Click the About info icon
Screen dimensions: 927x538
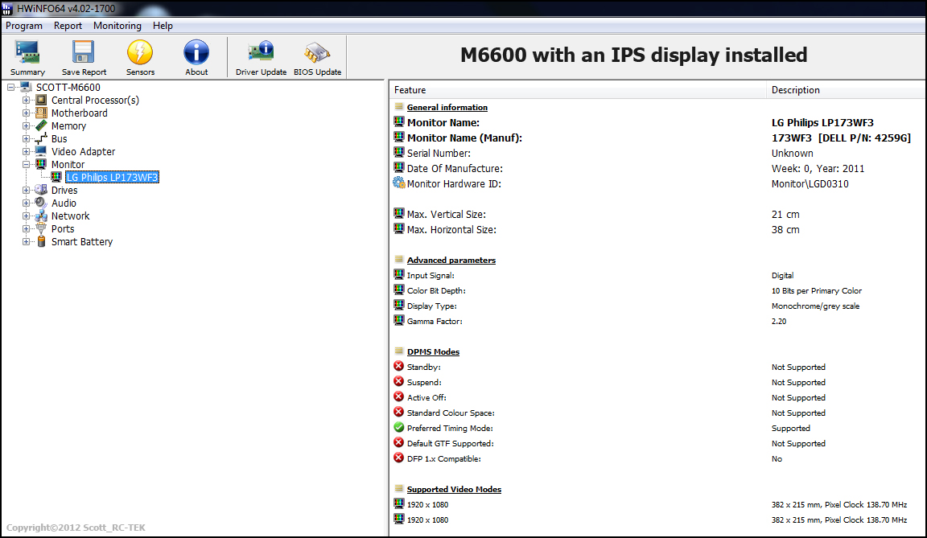click(x=196, y=52)
